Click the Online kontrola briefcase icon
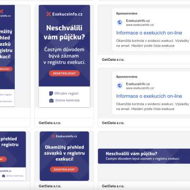This screenshot has width=190, height=190. click(51, 100)
